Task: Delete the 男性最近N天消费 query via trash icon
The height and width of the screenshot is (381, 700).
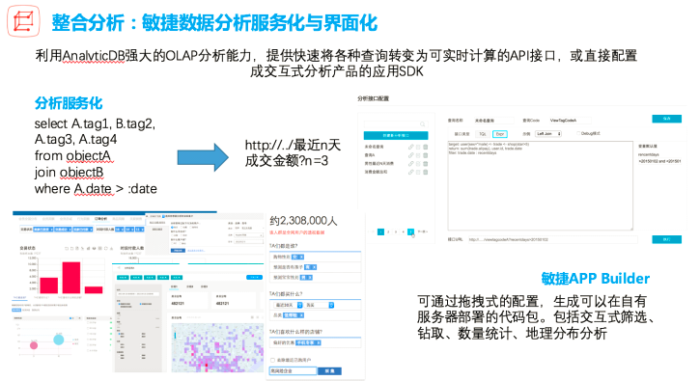Action: coord(425,163)
